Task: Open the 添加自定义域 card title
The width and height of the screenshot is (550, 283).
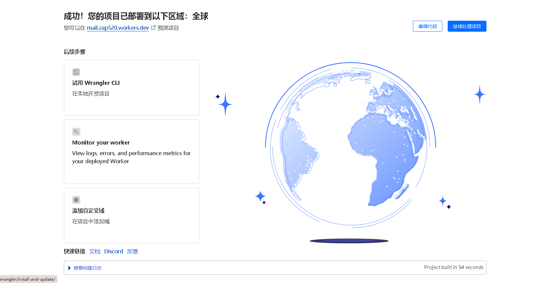Action: click(x=88, y=211)
